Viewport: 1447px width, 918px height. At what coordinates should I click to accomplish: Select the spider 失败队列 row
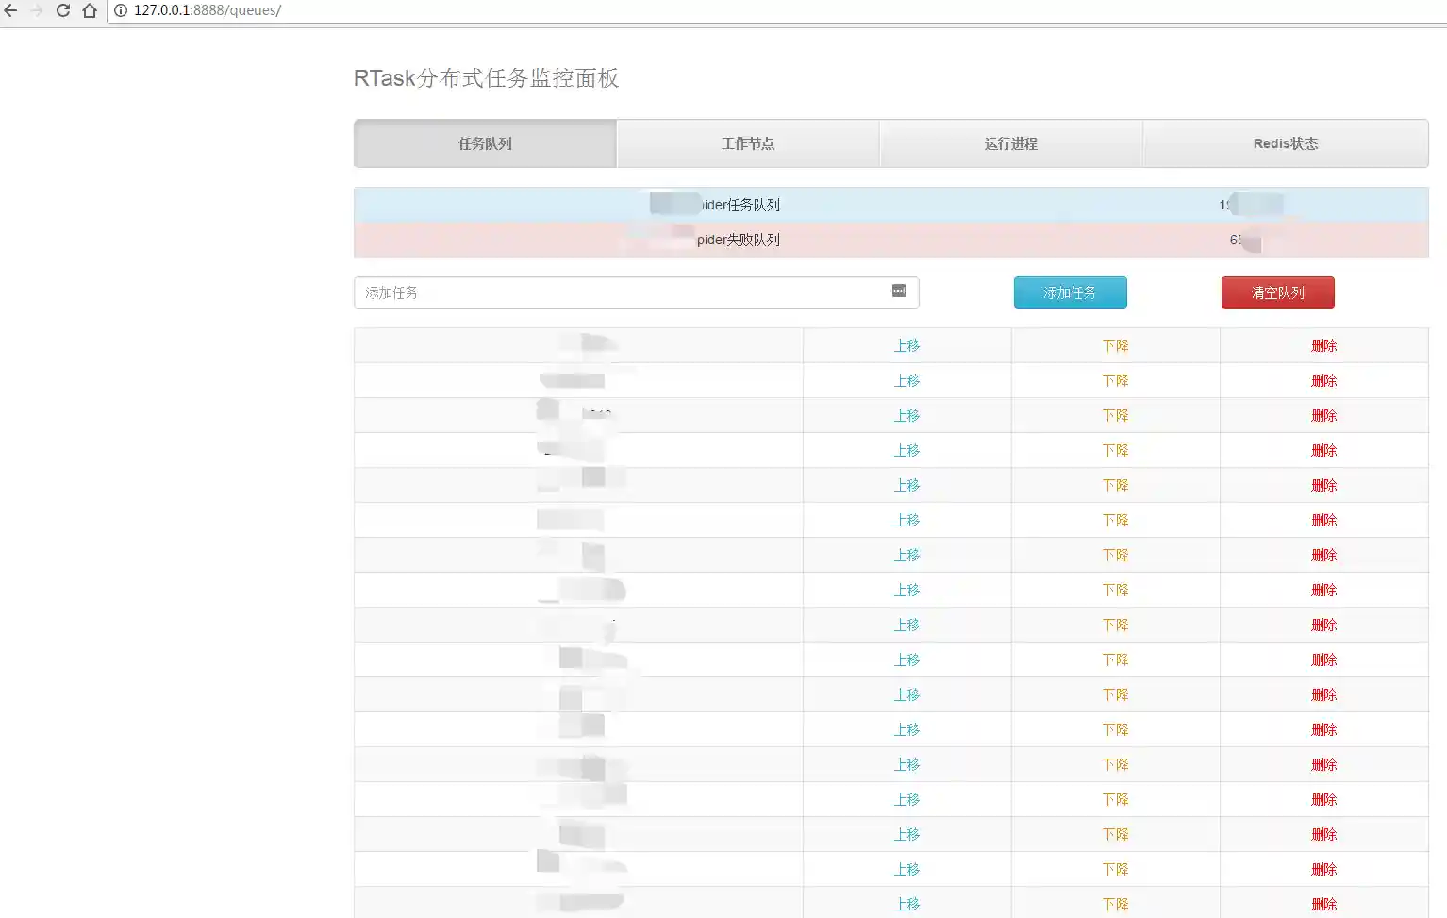[739, 240]
